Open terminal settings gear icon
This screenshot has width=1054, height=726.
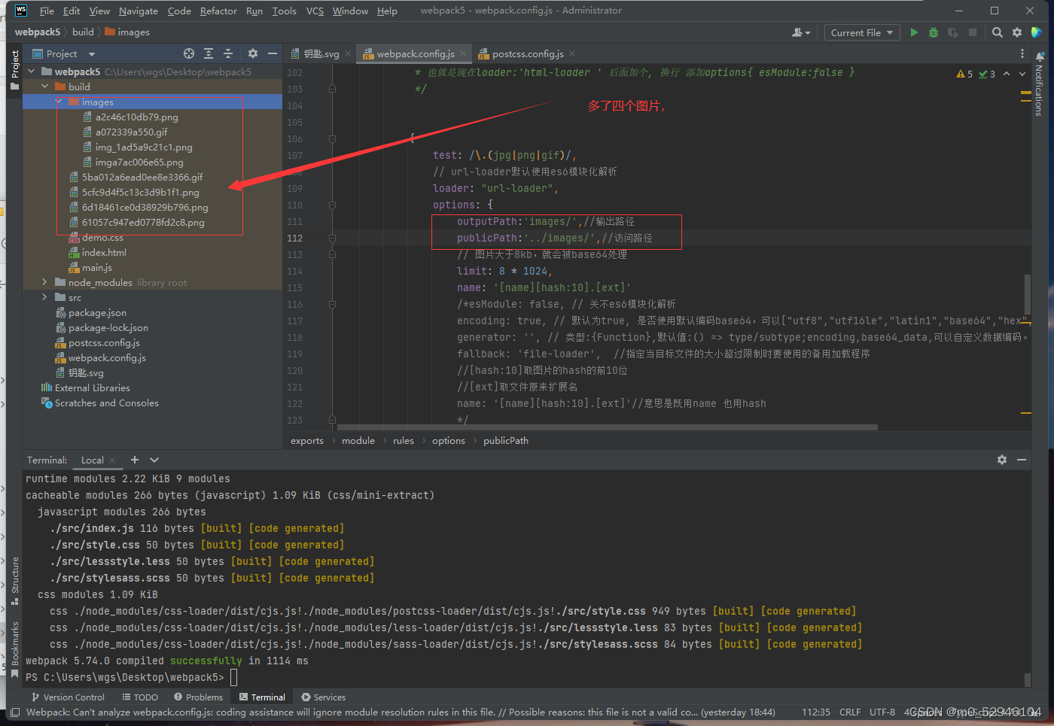click(x=1002, y=460)
